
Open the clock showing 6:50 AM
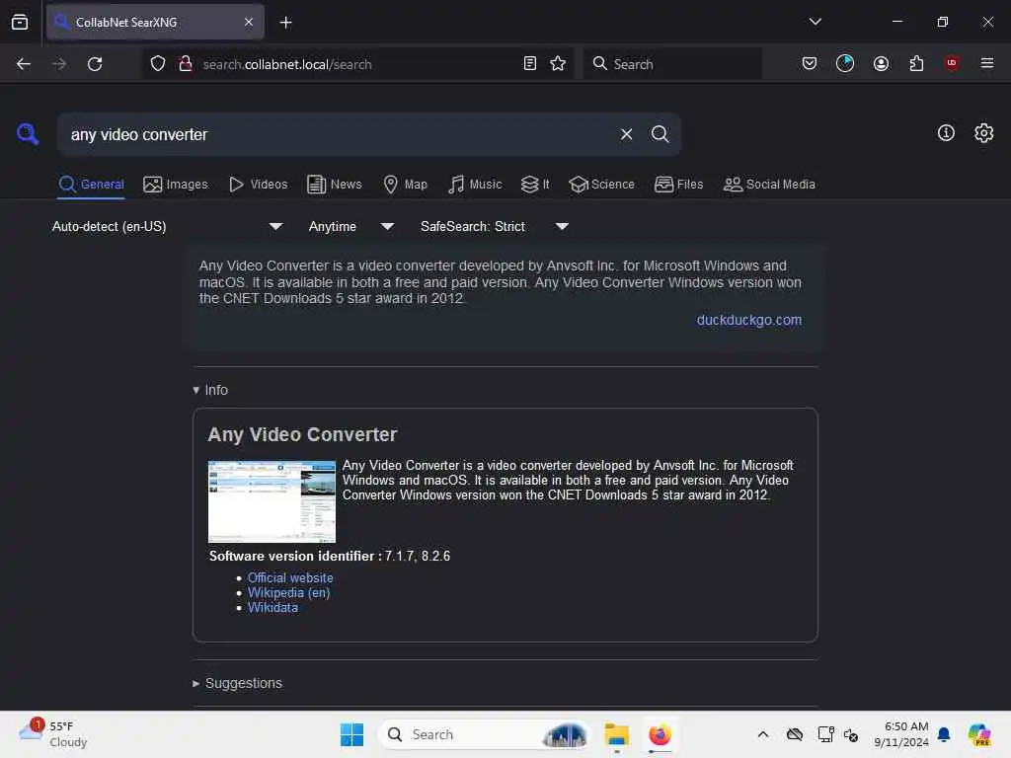click(900, 734)
